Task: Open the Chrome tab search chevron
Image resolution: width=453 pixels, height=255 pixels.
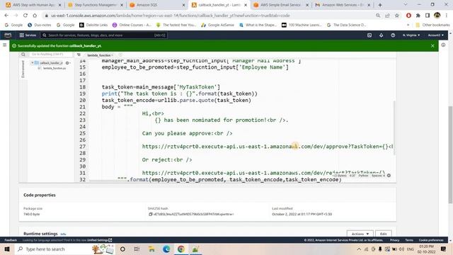Action: pyautogui.click(x=405, y=5)
